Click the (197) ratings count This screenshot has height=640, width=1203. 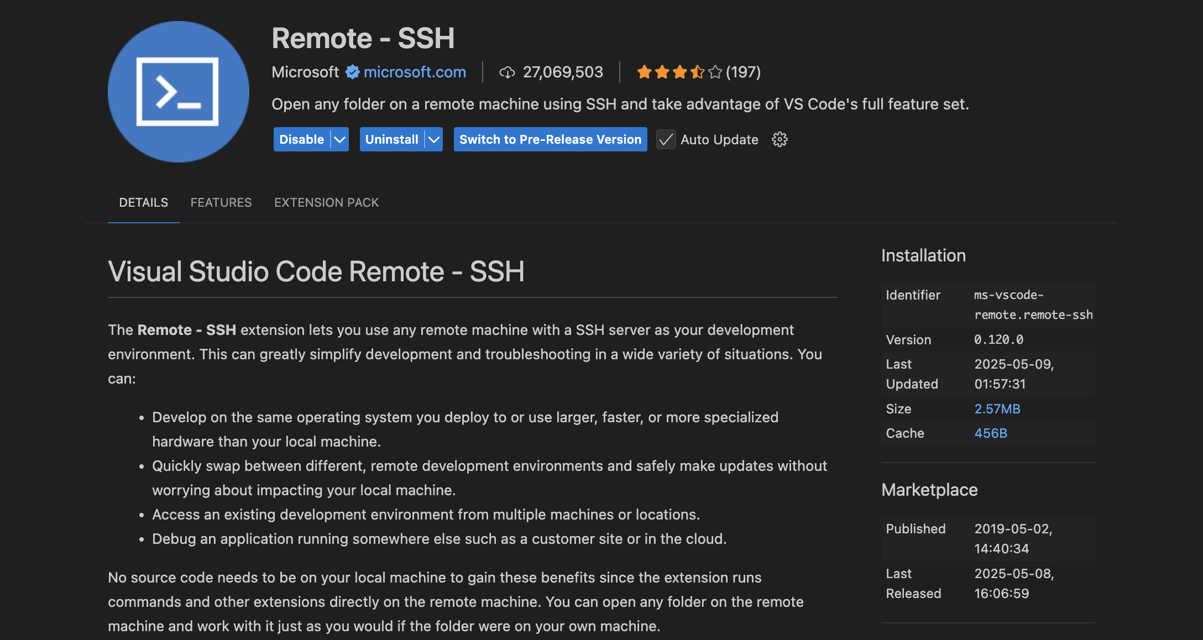(743, 72)
